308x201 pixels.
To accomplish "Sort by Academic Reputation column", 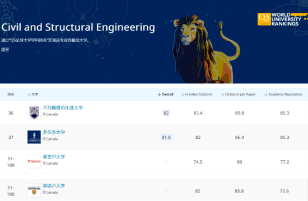I will click(283, 94).
